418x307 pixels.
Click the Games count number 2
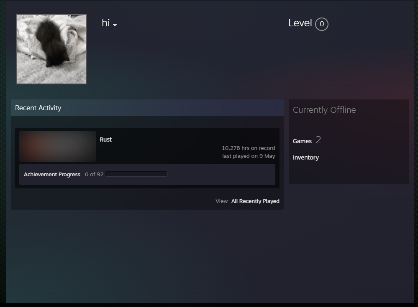pyautogui.click(x=318, y=140)
